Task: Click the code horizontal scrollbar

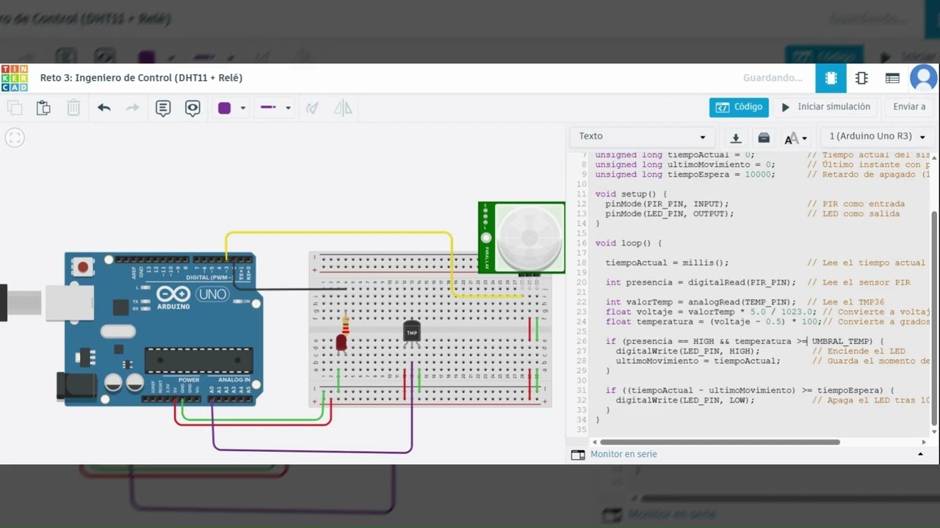Action: pos(720,442)
